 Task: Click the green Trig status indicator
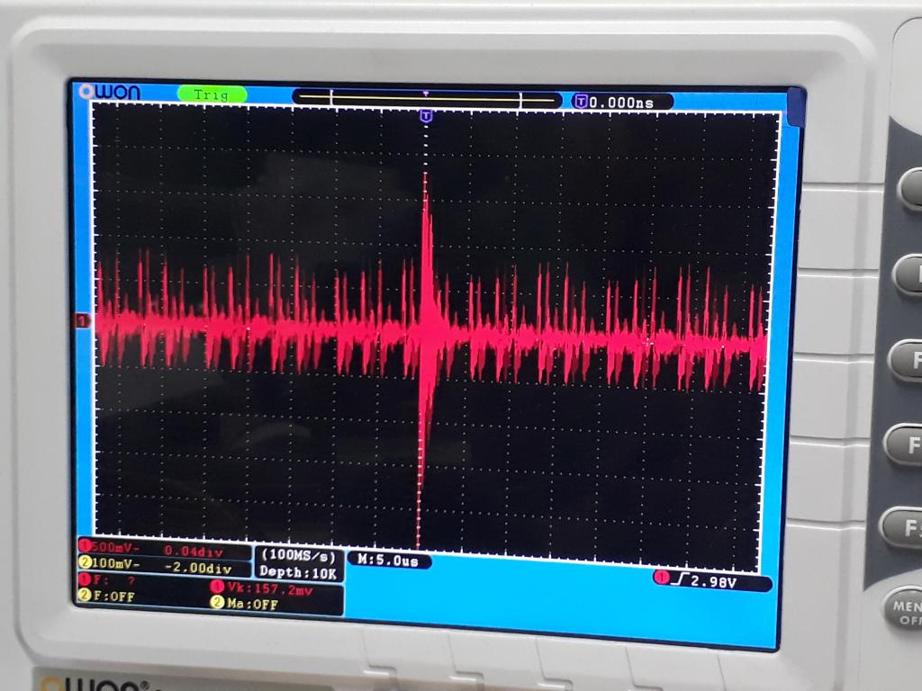[x=212, y=94]
